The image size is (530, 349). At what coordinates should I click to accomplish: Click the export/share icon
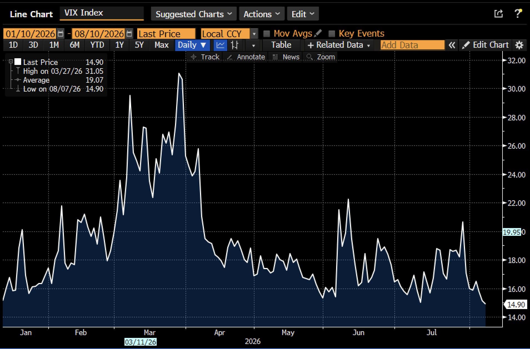499,14
